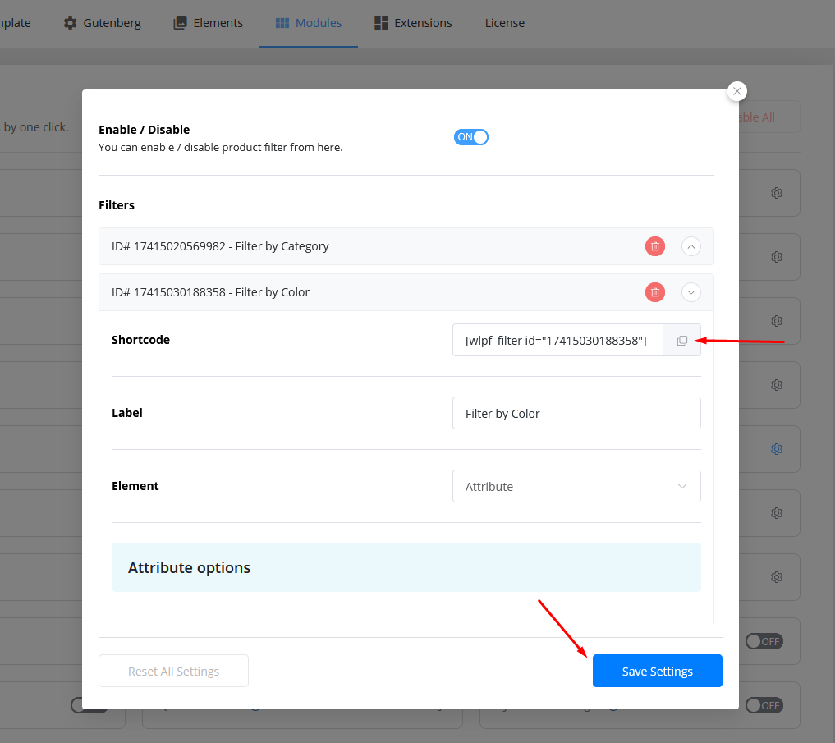Click the blue settings gear icon
This screenshot has height=743, width=835.
tap(776, 449)
